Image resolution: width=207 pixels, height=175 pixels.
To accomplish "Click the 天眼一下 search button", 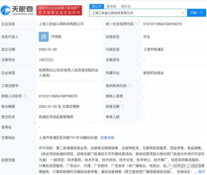I will tap(197, 13).
